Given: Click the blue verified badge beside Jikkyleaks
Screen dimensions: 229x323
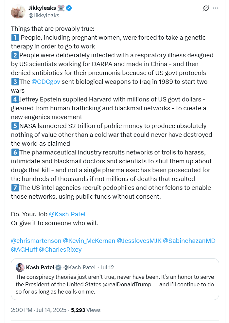Looking at the screenshot, I should pos(69,8).
